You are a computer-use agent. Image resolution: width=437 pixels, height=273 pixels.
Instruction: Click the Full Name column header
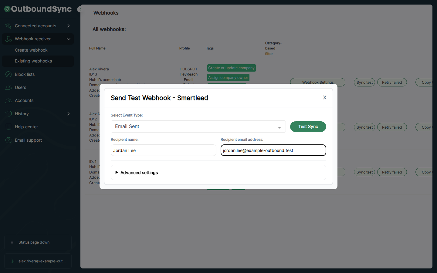pyautogui.click(x=97, y=48)
